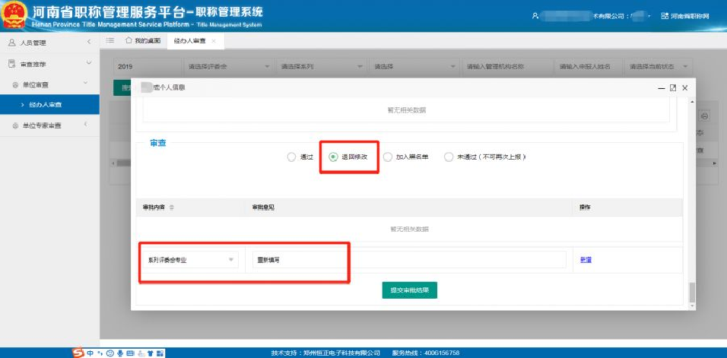Close the 个人信息 dialog
The image size is (727, 358).
pyautogui.click(x=685, y=88)
